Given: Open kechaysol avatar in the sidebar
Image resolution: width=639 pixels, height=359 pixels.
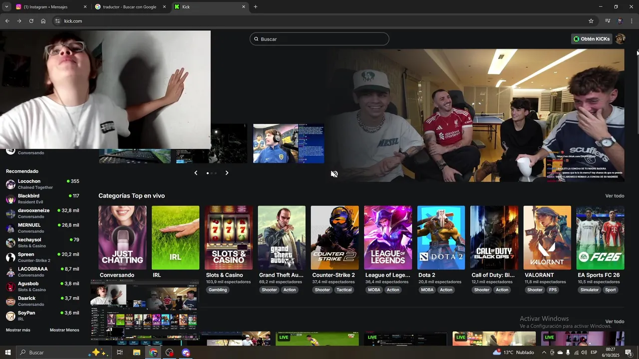Looking at the screenshot, I should (x=10, y=243).
